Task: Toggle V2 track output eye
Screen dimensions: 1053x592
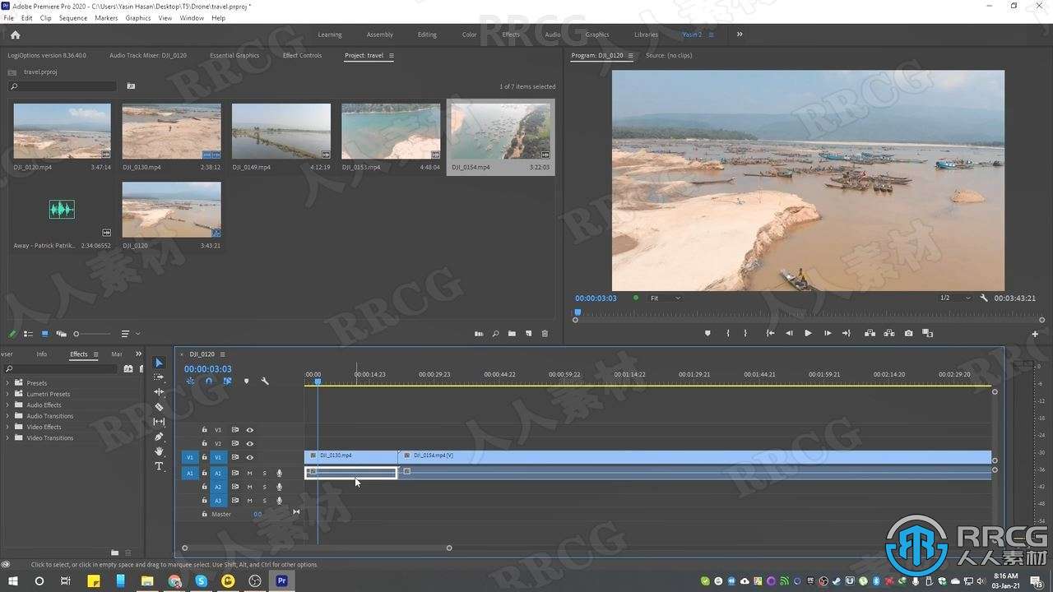Action: click(x=250, y=443)
